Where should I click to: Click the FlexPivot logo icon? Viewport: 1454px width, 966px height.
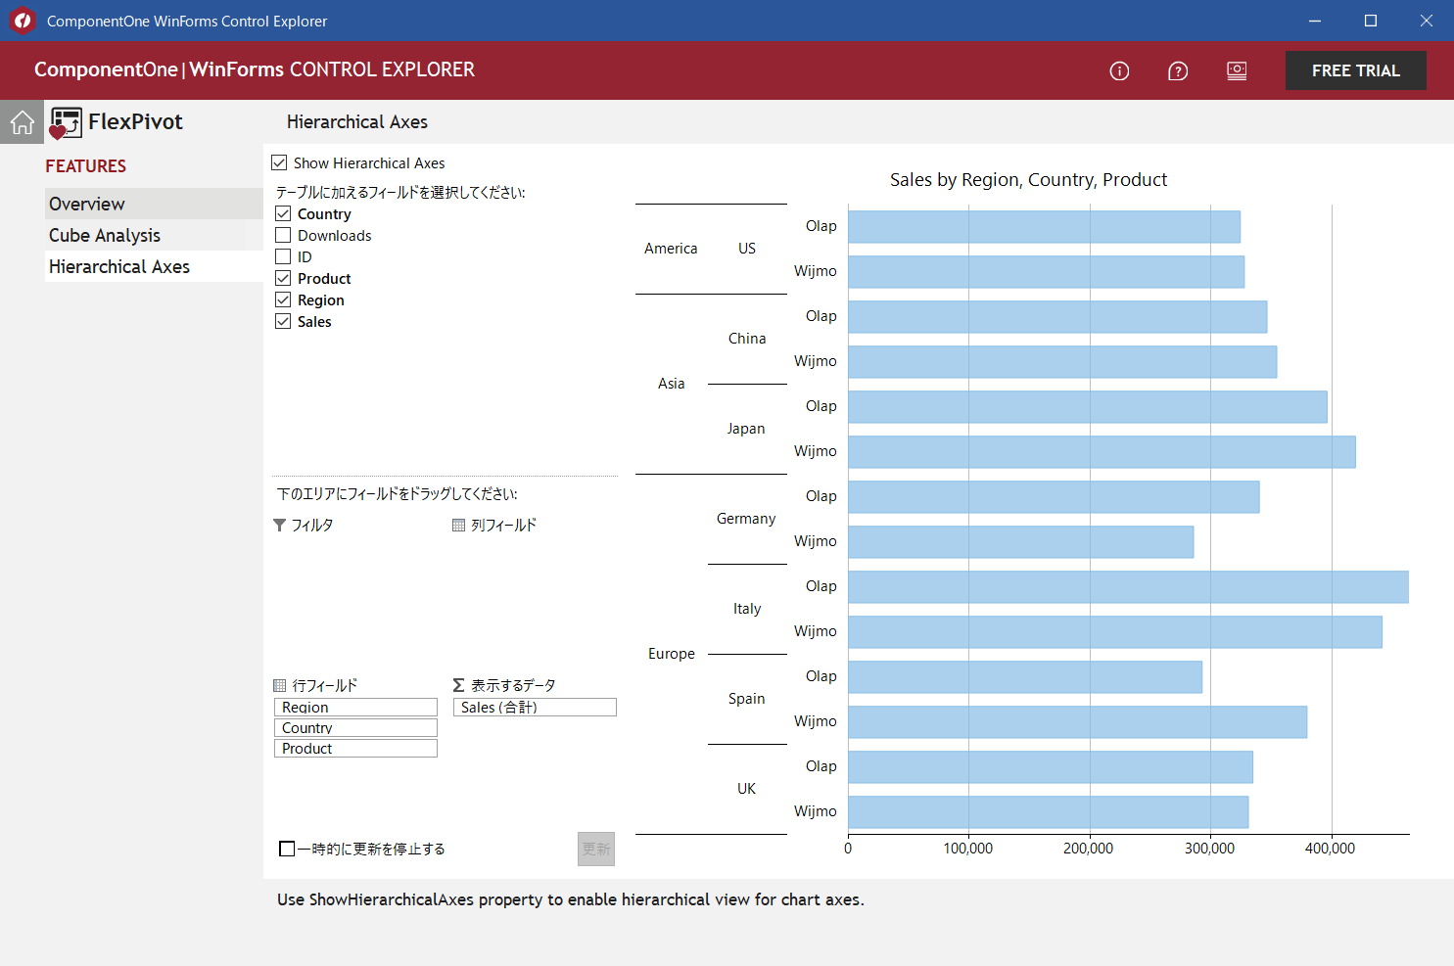pyautogui.click(x=66, y=123)
